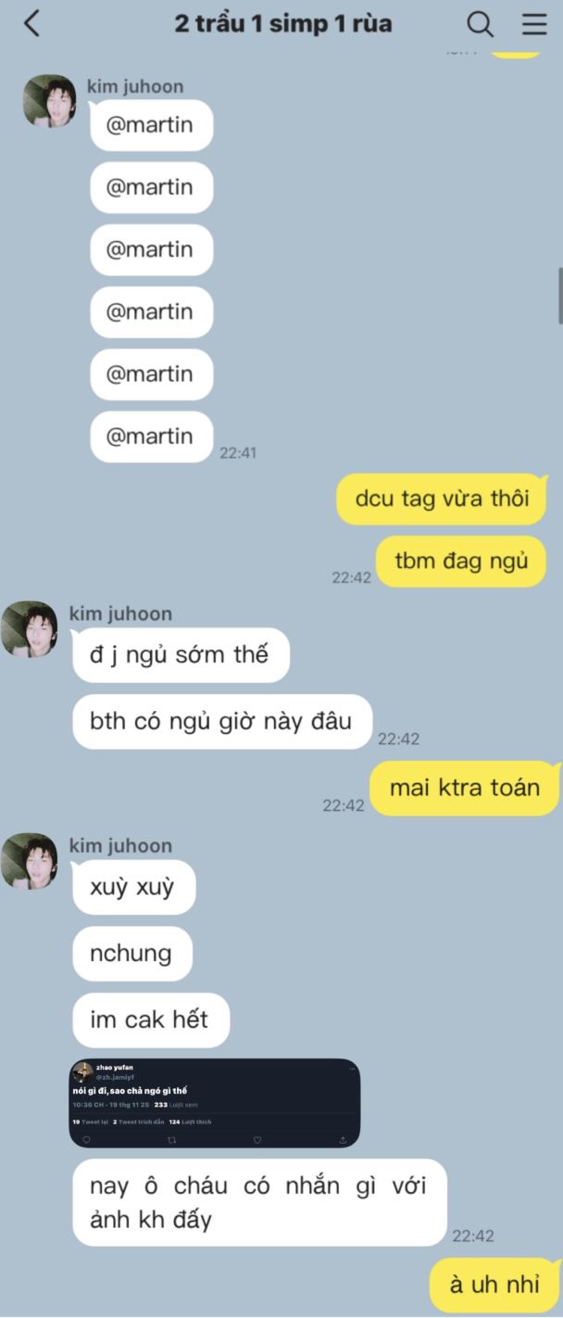
Task: Tap the "bth có ngủ giờ này đâu" bubble
Action: 222,721
